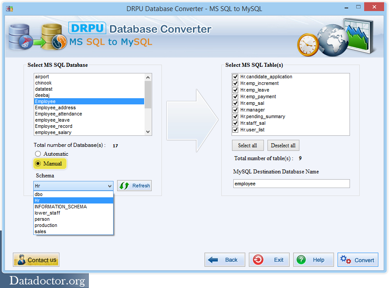Select highlighted Employee database
The image size is (389, 288).
89,101
